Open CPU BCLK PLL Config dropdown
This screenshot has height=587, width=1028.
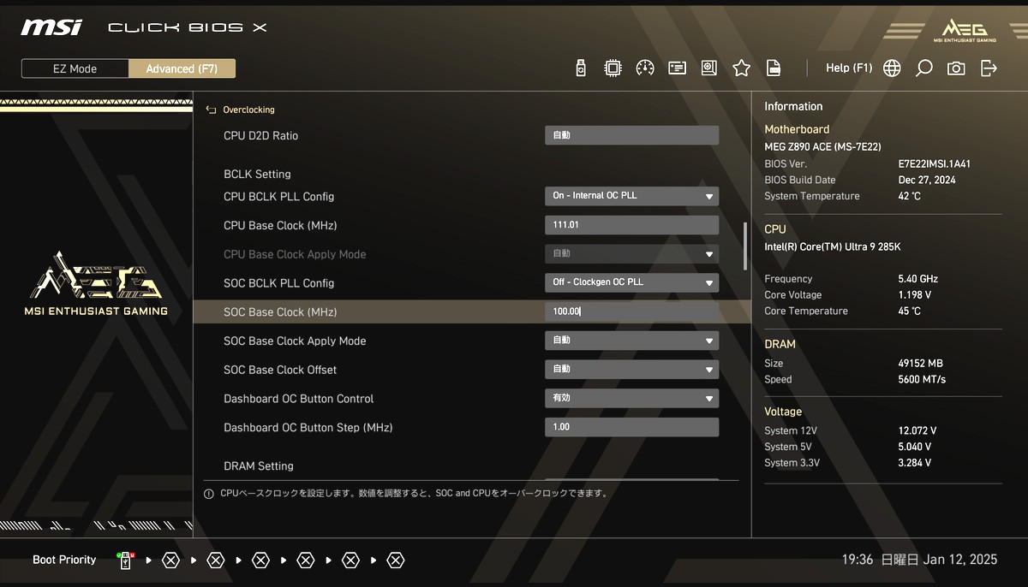(x=631, y=196)
